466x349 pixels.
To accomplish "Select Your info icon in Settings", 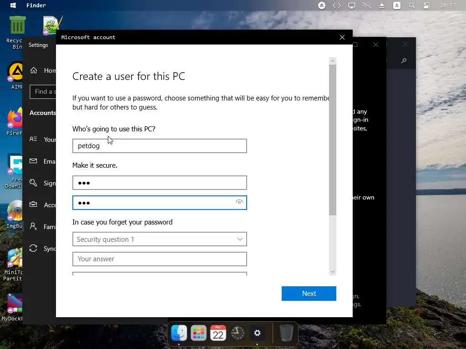I will click(33, 139).
